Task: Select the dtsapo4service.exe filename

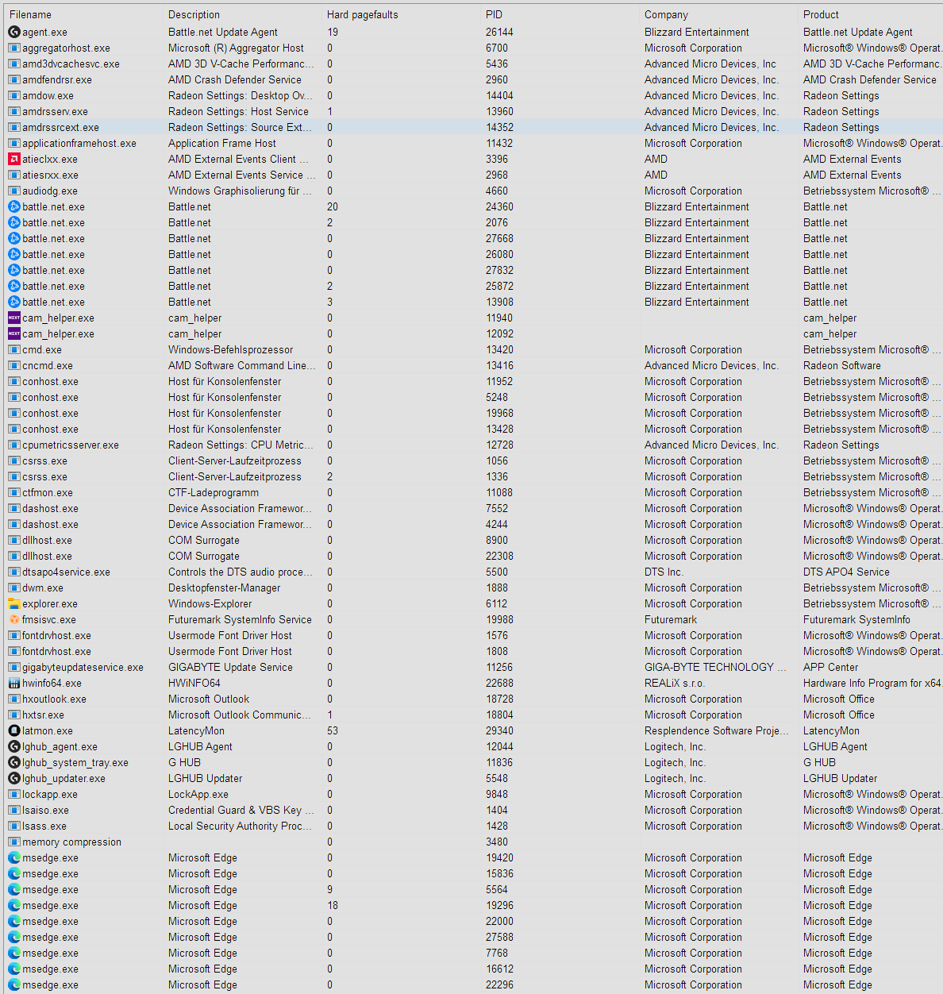Action: click(66, 572)
